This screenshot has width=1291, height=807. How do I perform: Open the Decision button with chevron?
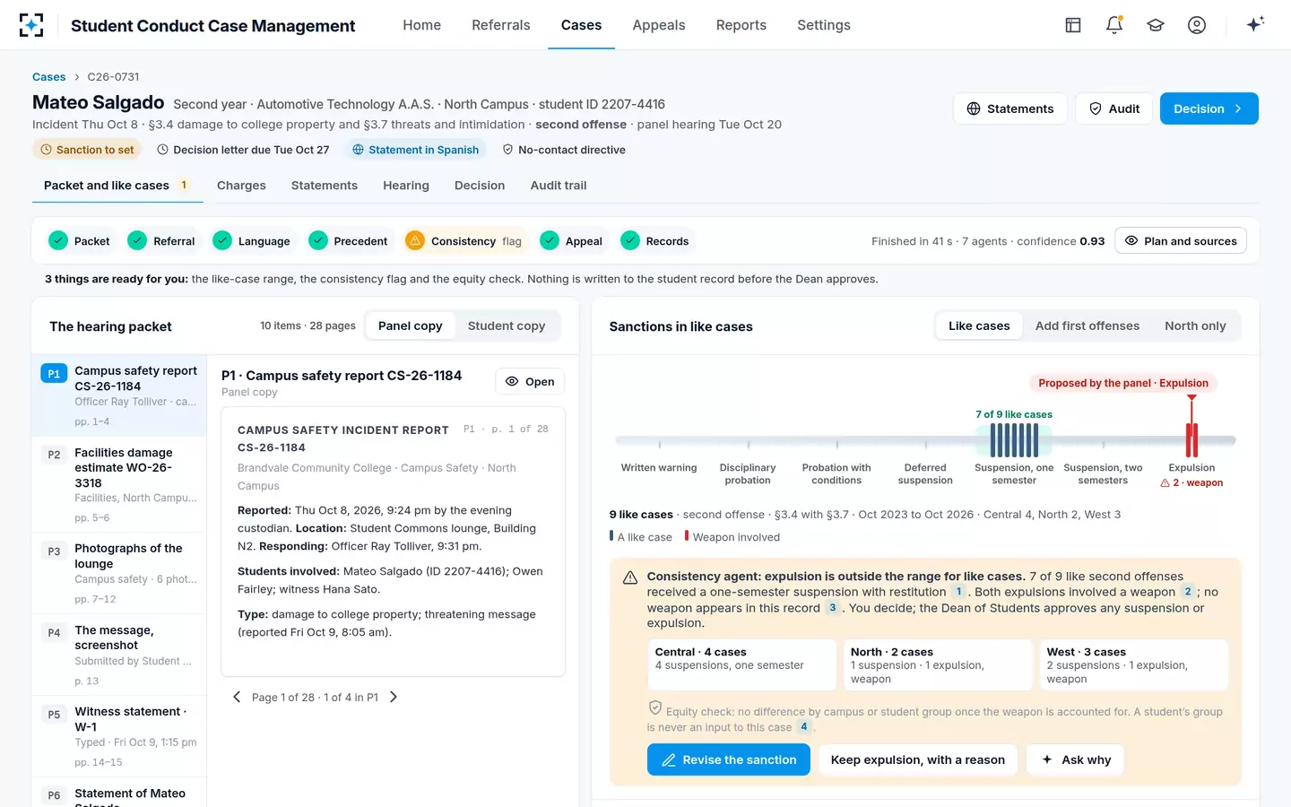pyautogui.click(x=1209, y=108)
